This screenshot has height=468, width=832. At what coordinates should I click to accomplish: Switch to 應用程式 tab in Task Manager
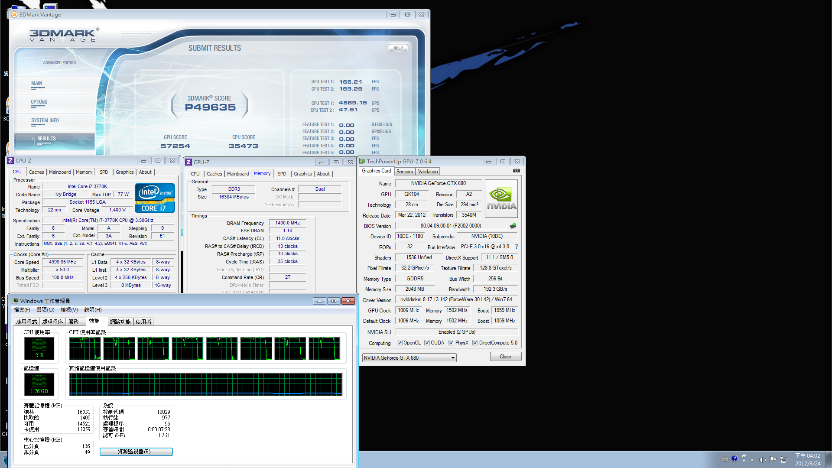click(x=26, y=322)
